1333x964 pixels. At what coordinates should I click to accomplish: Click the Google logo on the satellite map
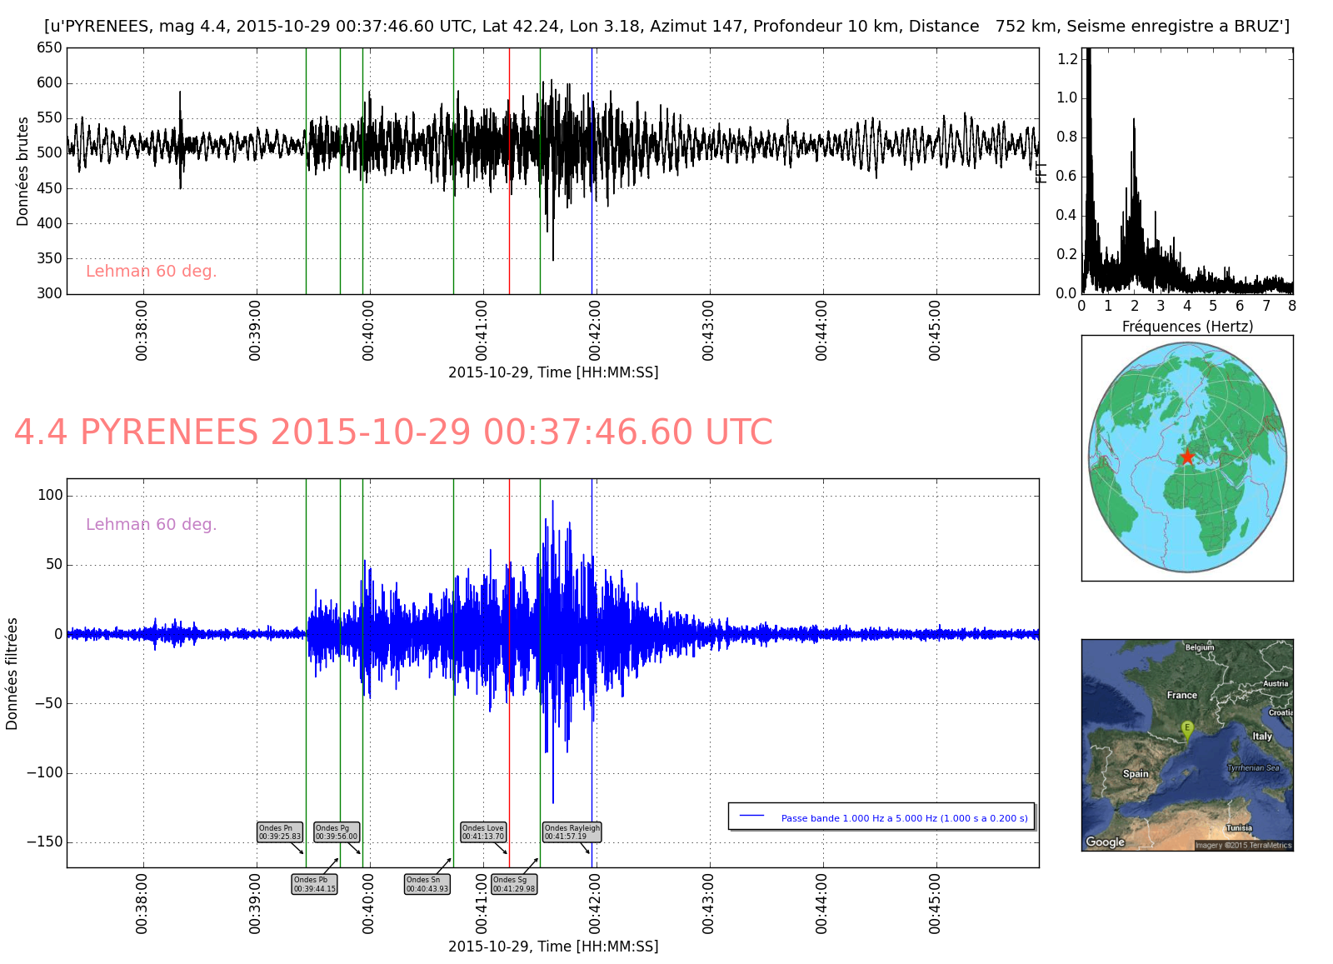[1106, 842]
